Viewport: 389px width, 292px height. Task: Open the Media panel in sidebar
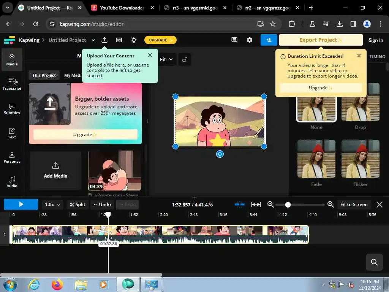12,60
